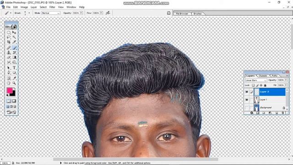
Task: Click pink foreground color swatch
Action: [10, 91]
